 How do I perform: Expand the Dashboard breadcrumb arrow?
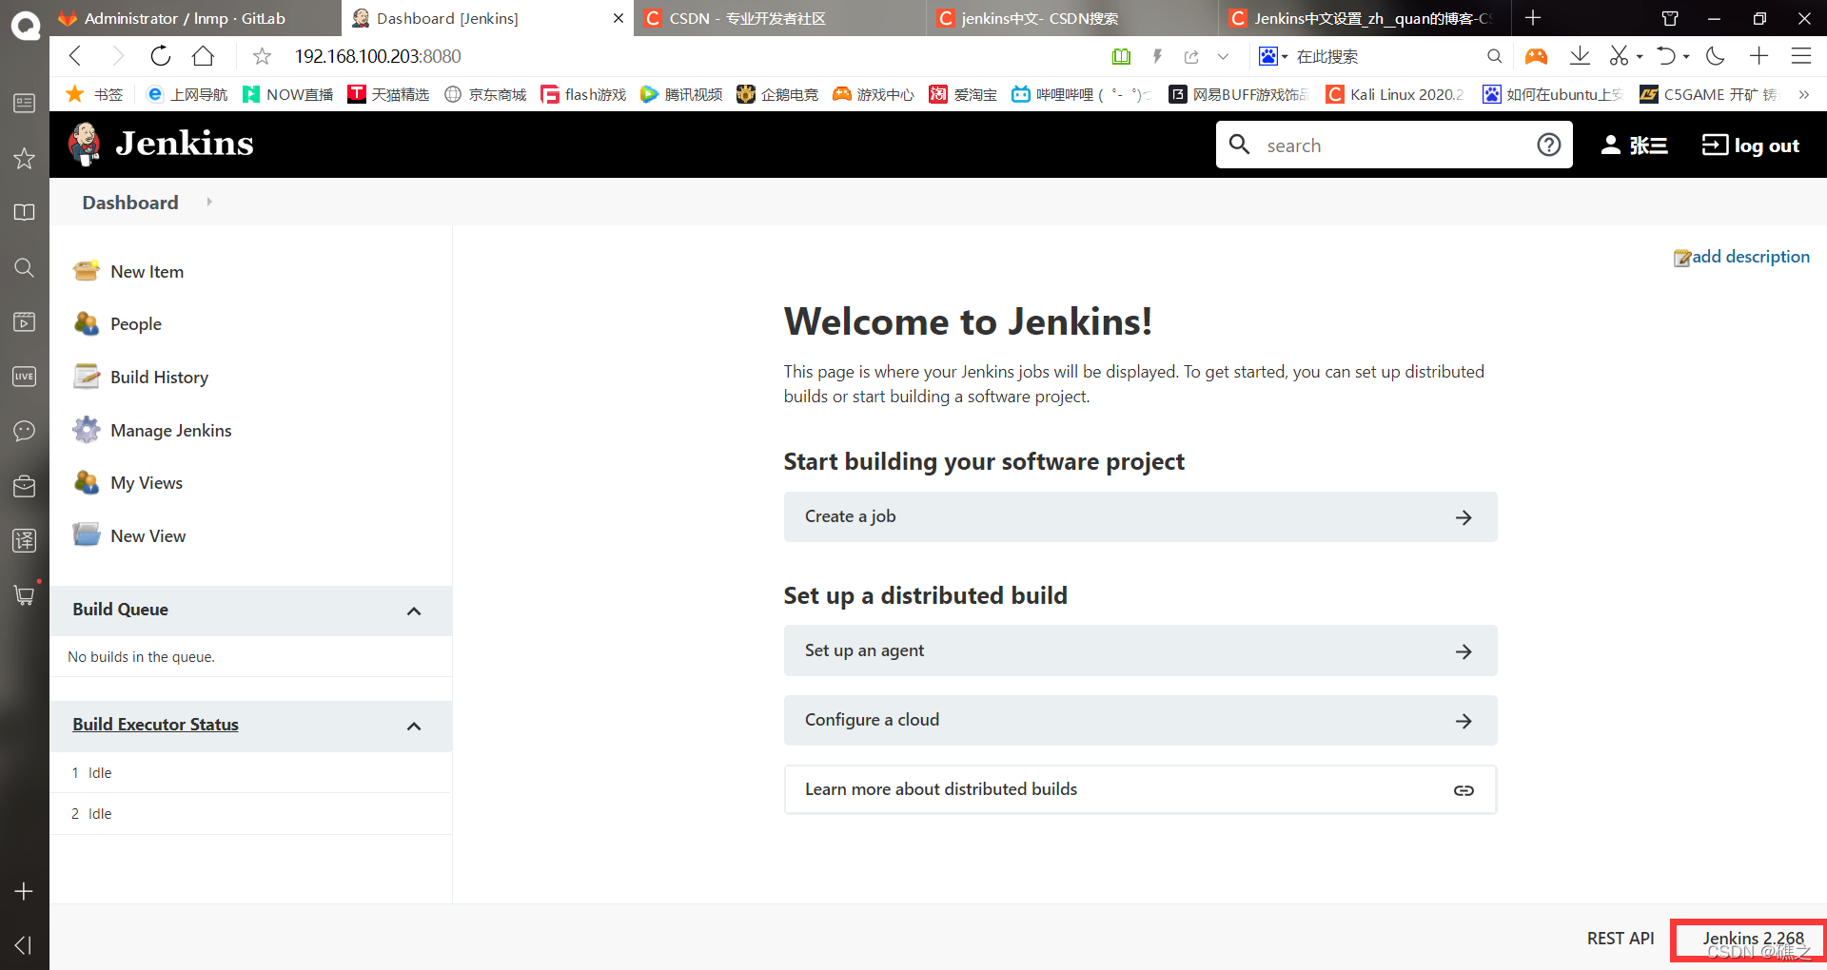[209, 202]
